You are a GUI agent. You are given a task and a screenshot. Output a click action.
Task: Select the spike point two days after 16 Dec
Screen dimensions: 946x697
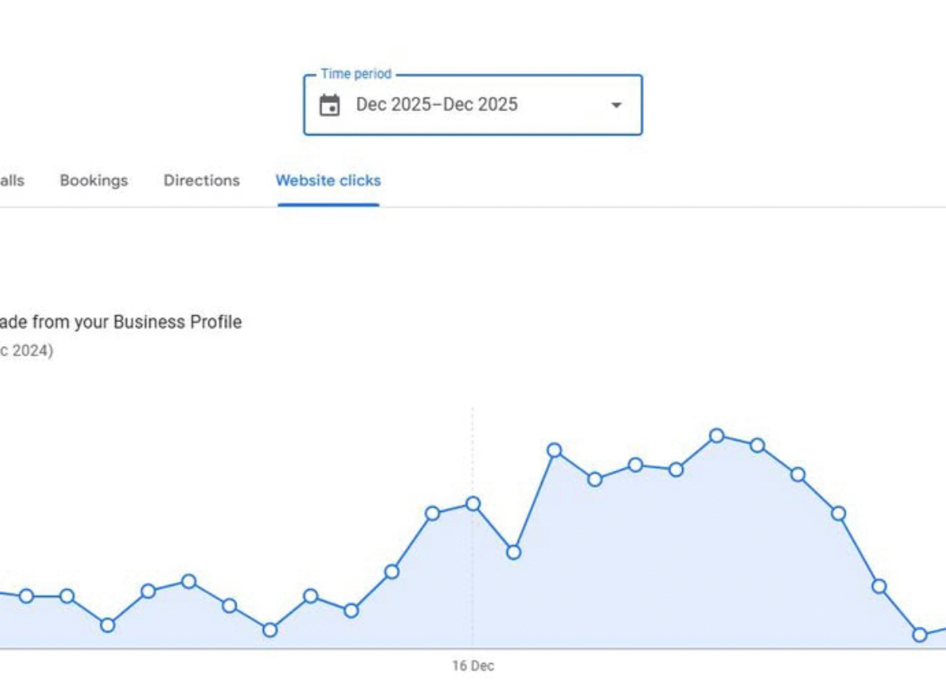554,451
